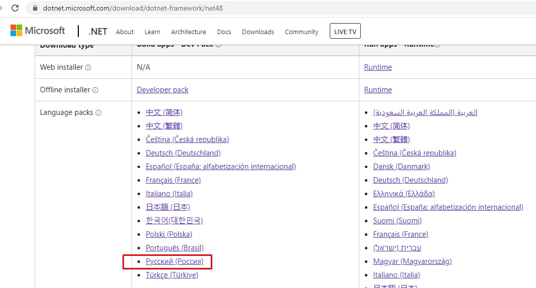The height and width of the screenshot is (288, 536).
Task: Download Runtime Suomi (Suomi) pack
Action: [397, 221]
